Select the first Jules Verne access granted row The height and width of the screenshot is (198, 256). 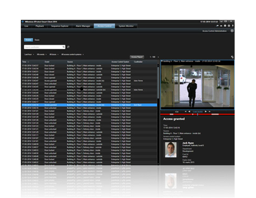point(89,81)
